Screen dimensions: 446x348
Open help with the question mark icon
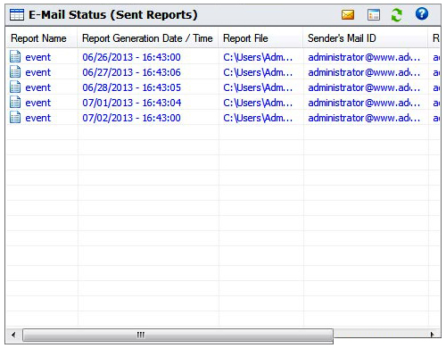point(422,13)
